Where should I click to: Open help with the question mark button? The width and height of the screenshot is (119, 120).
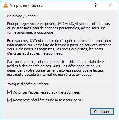96,5
